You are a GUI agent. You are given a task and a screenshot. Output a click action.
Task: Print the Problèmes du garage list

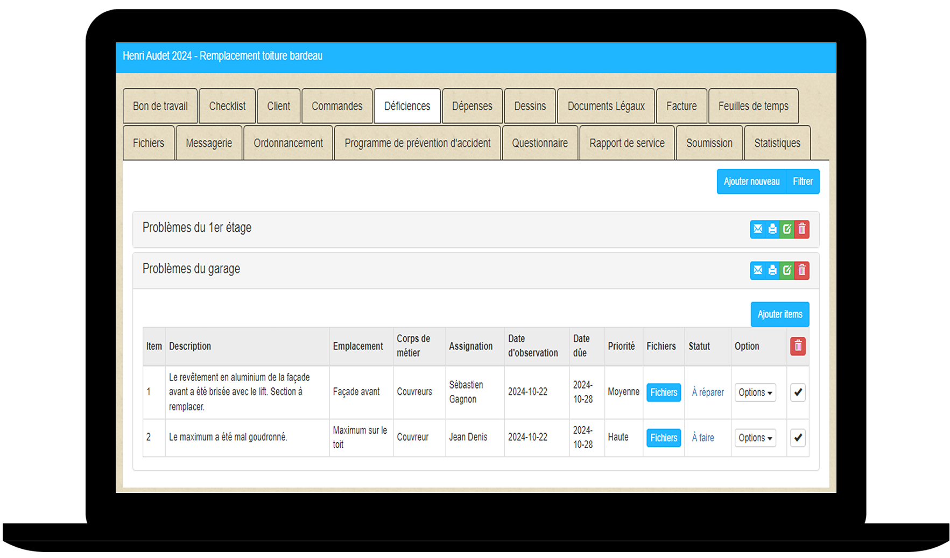click(772, 270)
